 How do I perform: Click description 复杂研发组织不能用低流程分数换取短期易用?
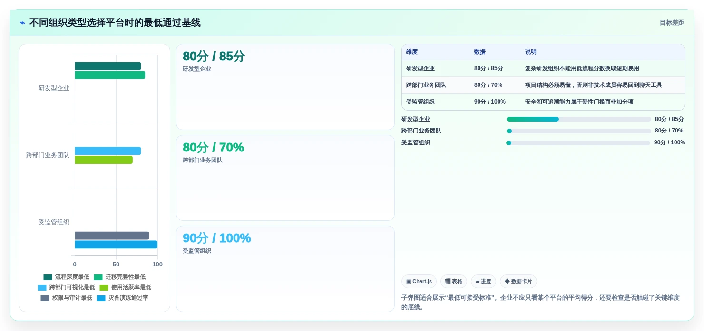point(582,68)
